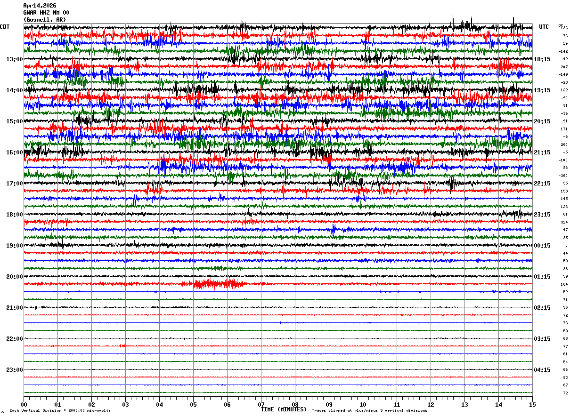Screen dimensions: 570x417
Task: Click the 04:15 UTC time label
Action: pos(542,370)
